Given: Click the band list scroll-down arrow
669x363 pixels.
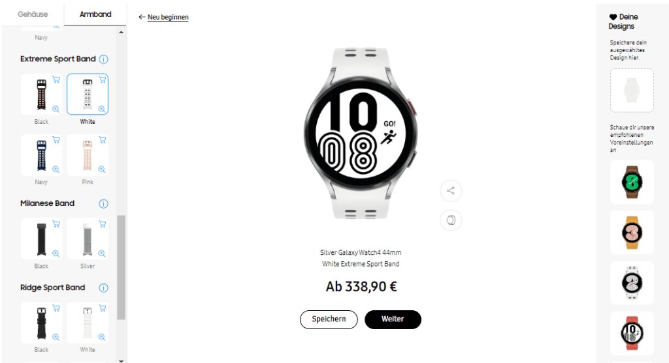Looking at the screenshot, I should click(x=121, y=361).
